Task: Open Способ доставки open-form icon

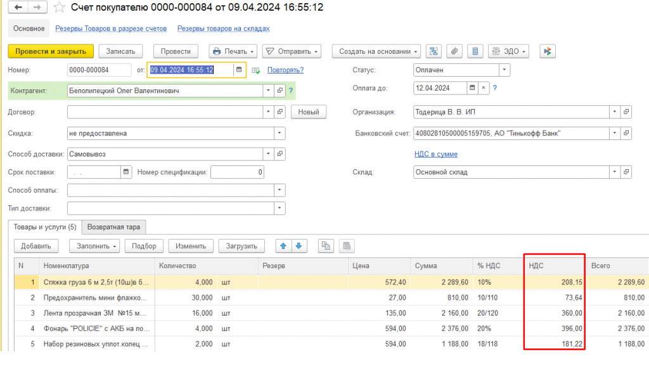Action: tap(280, 154)
